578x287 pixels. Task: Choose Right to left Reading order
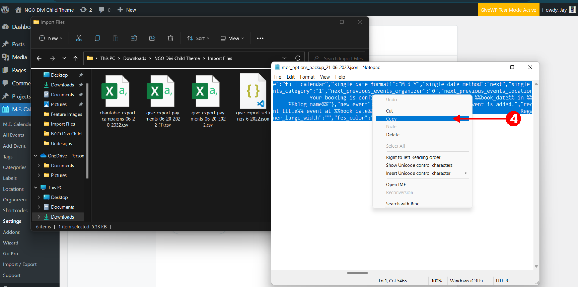pyautogui.click(x=422, y=157)
